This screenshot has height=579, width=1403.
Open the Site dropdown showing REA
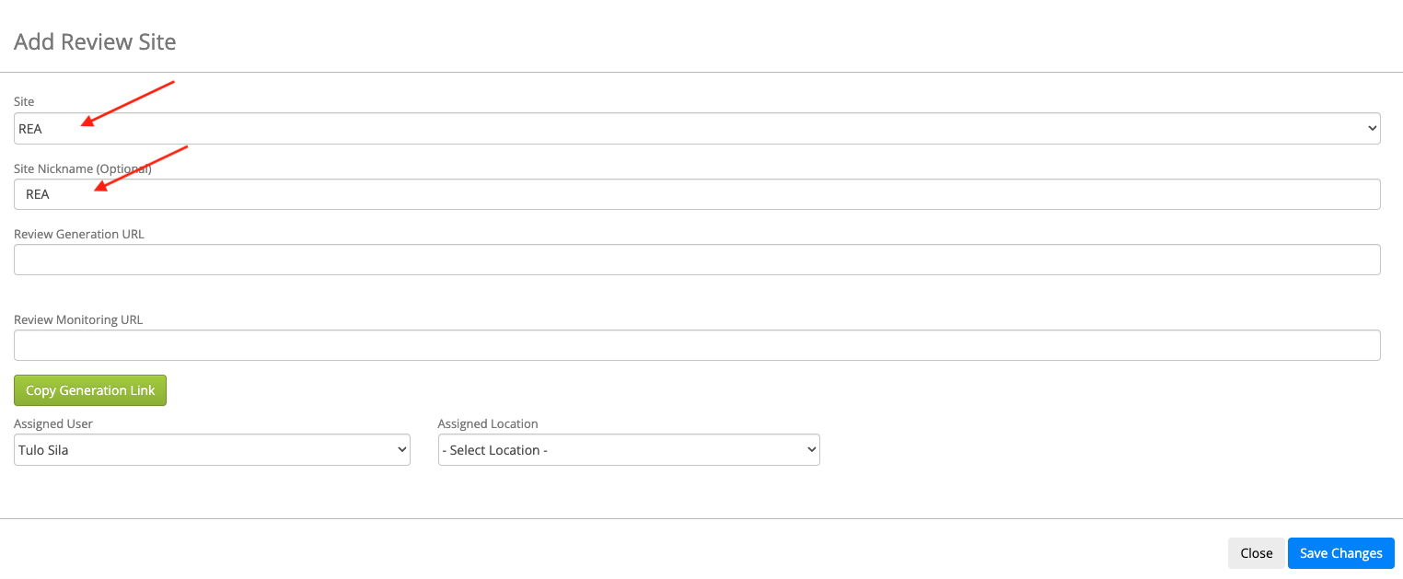(697, 129)
